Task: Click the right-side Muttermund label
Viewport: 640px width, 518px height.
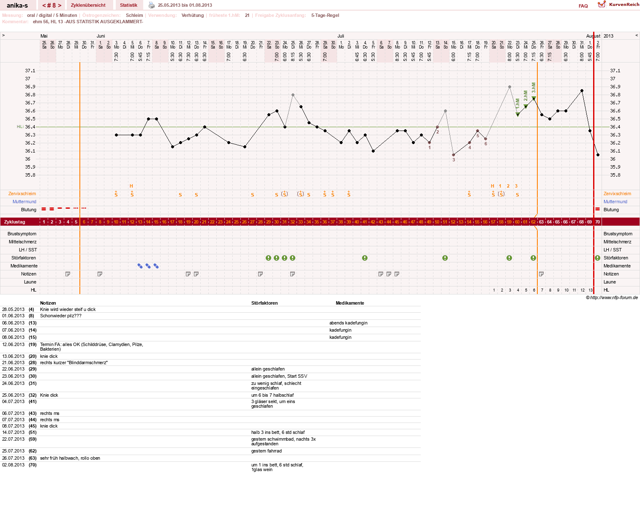Action: pyautogui.click(x=615, y=202)
